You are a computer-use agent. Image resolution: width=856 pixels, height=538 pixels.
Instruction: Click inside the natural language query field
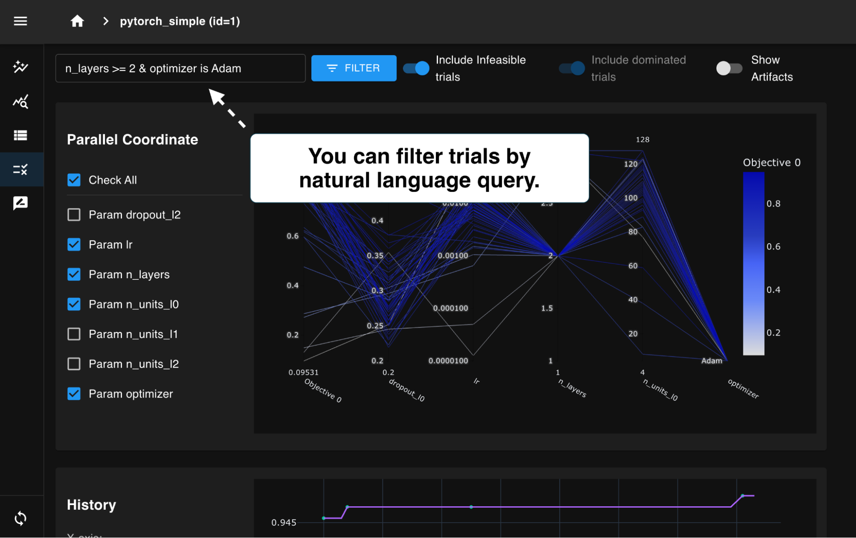point(180,68)
